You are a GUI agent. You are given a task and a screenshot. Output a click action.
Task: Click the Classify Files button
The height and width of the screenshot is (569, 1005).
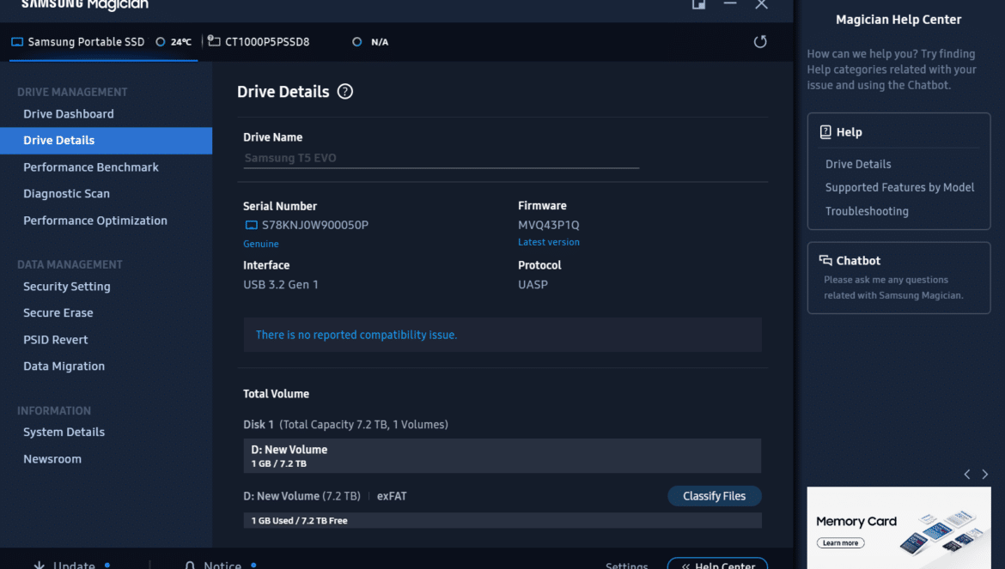[714, 496]
